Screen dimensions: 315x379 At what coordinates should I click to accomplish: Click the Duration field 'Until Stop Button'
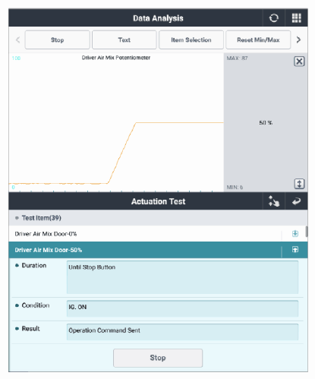[182, 277]
